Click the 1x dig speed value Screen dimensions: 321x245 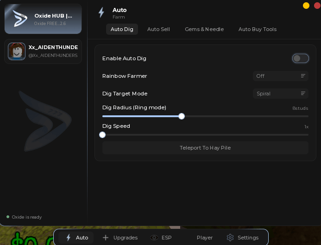click(306, 127)
